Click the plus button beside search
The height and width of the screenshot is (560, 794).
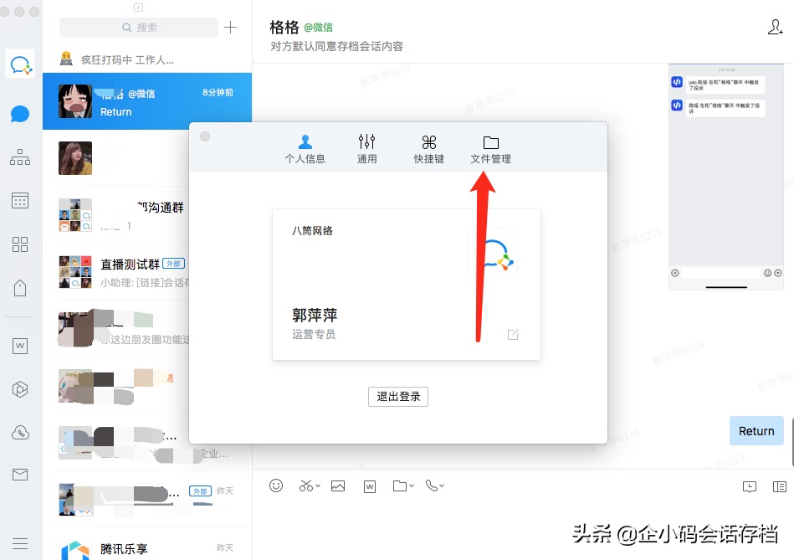[230, 28]
